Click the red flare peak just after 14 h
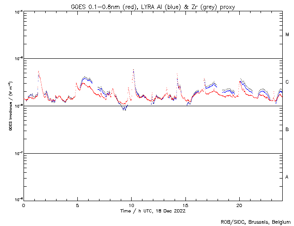 pos(177,74)
